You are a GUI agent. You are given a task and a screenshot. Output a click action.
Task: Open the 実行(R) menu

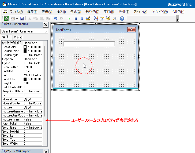(x=109, y=12)
